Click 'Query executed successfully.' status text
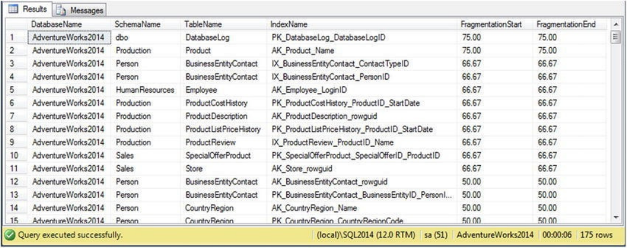The image size is (627, 248). pos(69,235)
